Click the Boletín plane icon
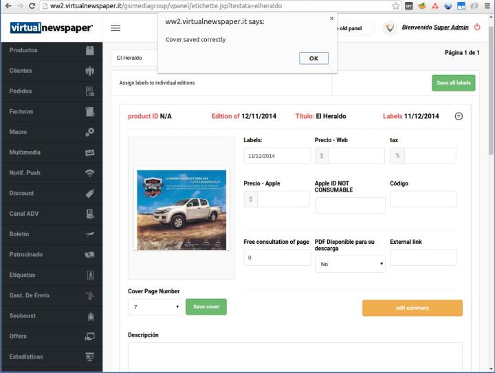Image resolution: width=495 pixels, height=373 pixels. coord(90,234)
